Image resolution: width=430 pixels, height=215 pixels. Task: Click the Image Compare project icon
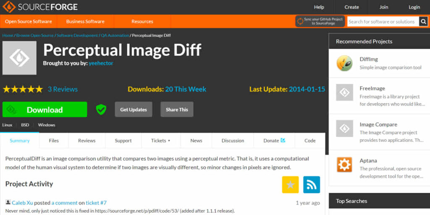(x=344, y=128)
